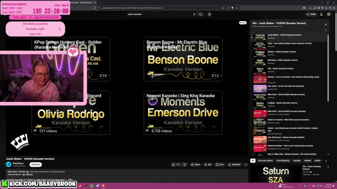Screen dimensions: 337x189
Task: Open TikTok from the taskbar
Action: [80, 186]
